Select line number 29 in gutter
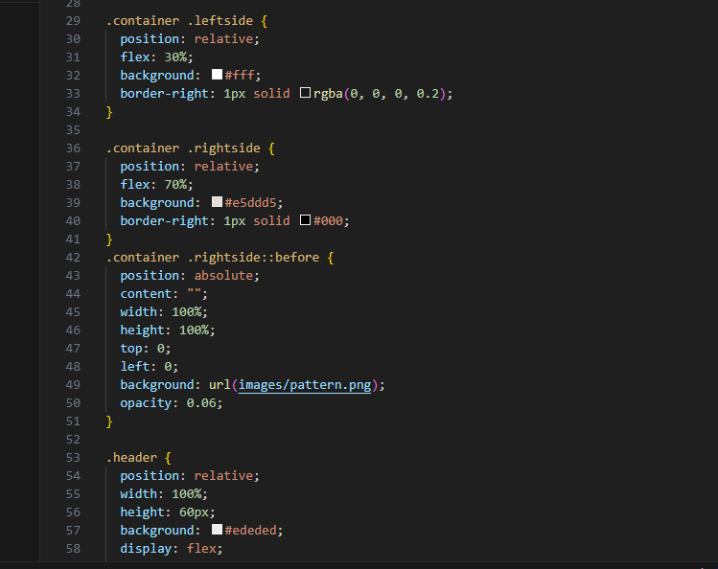The width and height of the screenshot is (718, 569). pyautogui.click(x=73, y=20)
